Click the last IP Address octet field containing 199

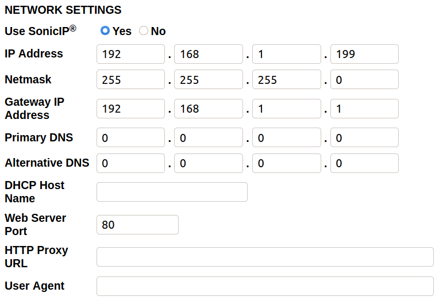coord(364,54)
